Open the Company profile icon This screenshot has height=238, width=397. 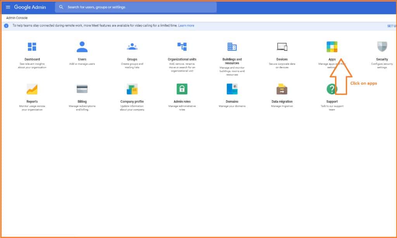coord(132,89)
